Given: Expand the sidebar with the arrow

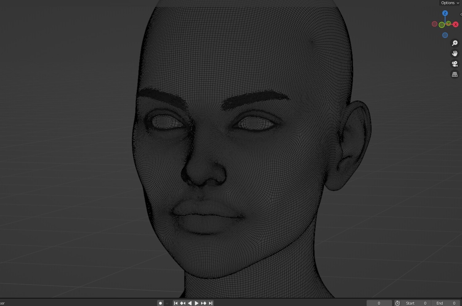Looking at the screenshot, I should coord(461,14).
